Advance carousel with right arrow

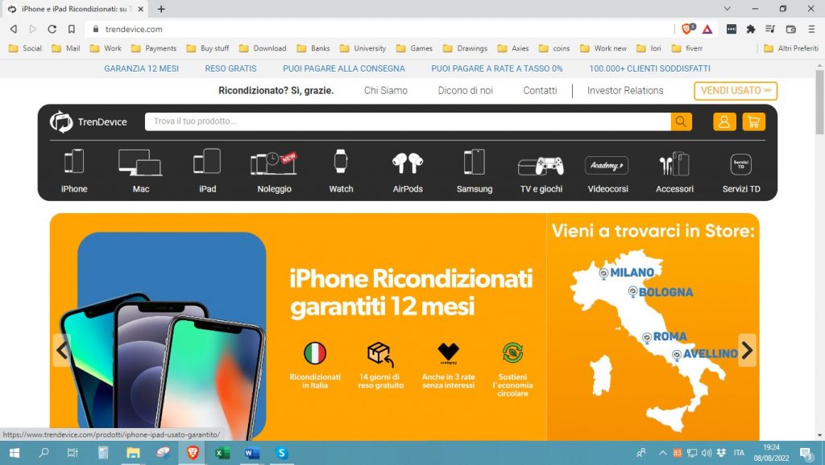coord(747,350)
